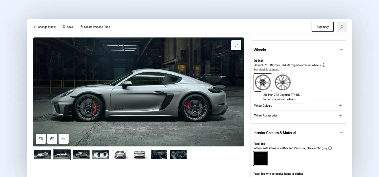Viewport: 379px width, 177px height.
Task: Show info for Race-Tex interior
Action: tap(330, 148)
